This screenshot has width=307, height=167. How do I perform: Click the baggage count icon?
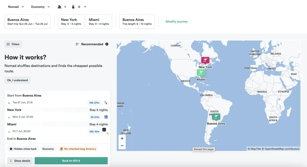[73, 7]
